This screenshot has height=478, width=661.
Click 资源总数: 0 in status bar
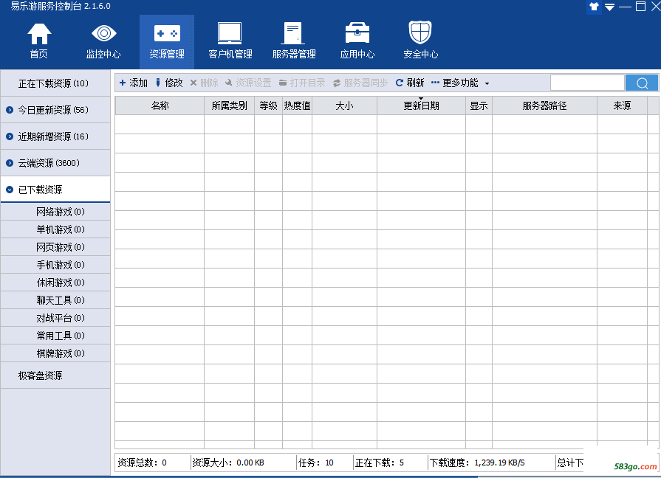[142, 463]
